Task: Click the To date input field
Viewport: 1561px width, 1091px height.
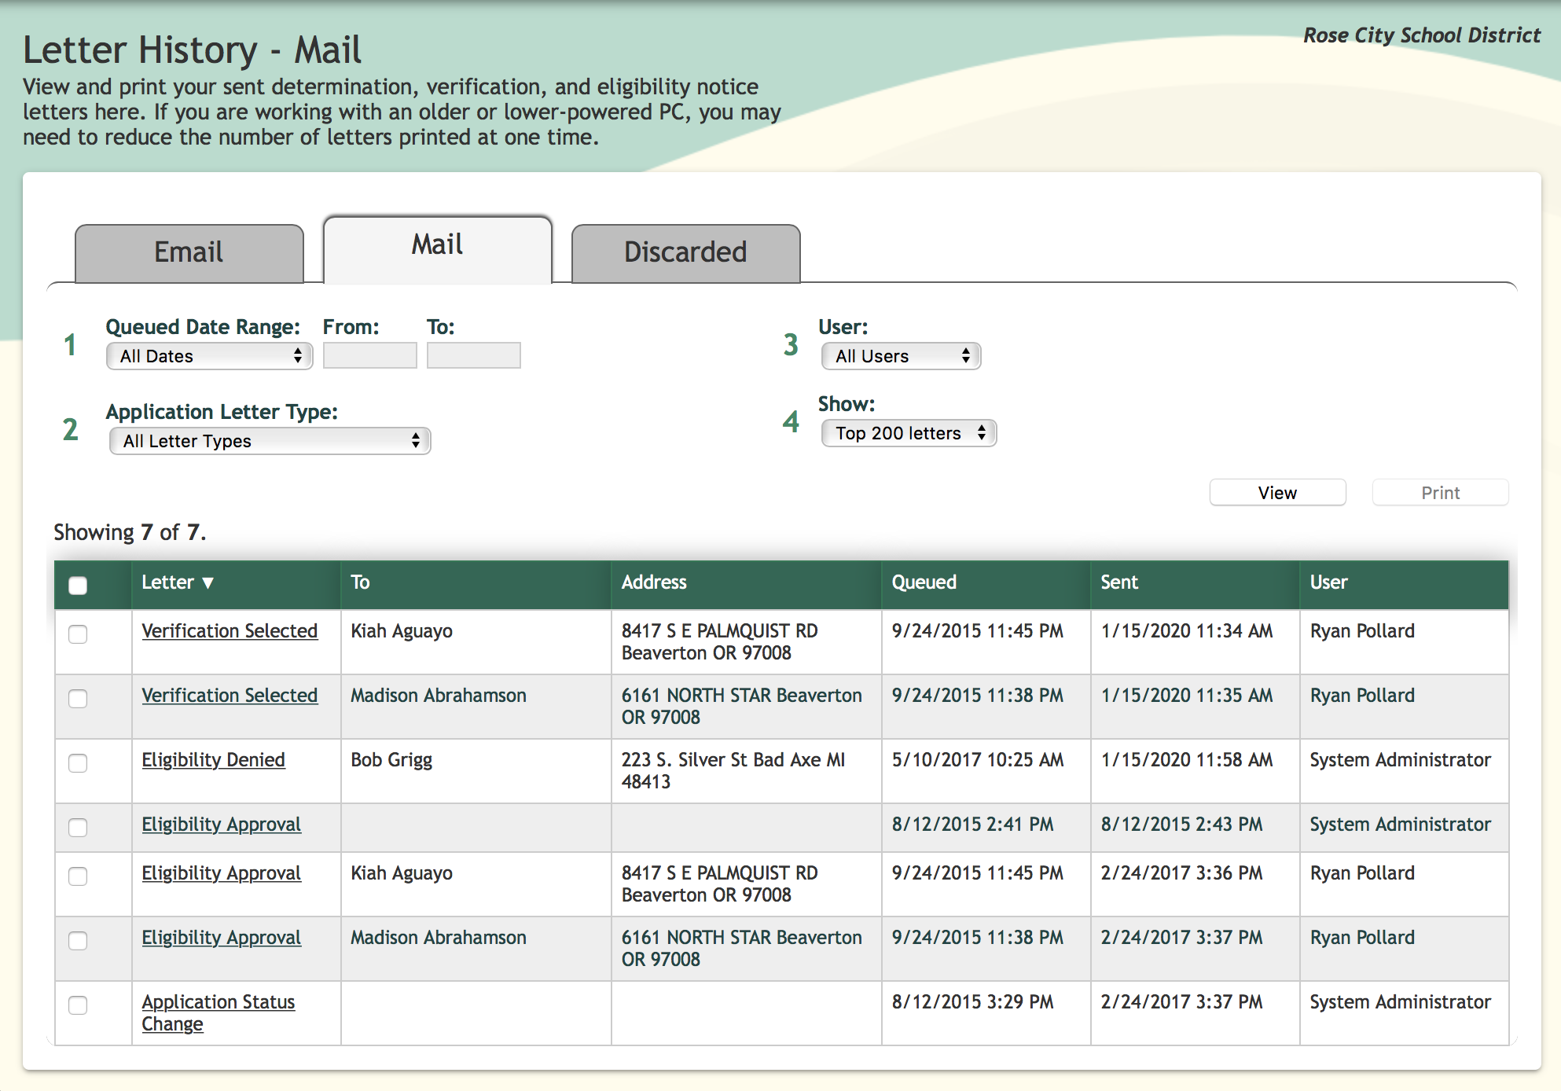Action: click(473, 355)
